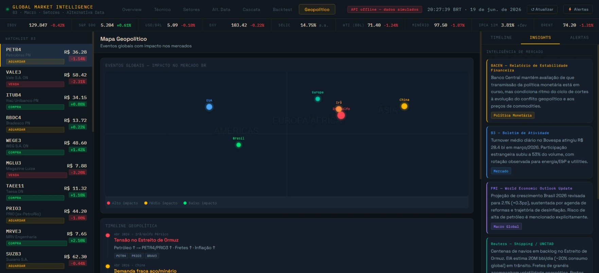Click the Alto impacto legend dot
Screen dimensions: 599x273
click(108, 203)
